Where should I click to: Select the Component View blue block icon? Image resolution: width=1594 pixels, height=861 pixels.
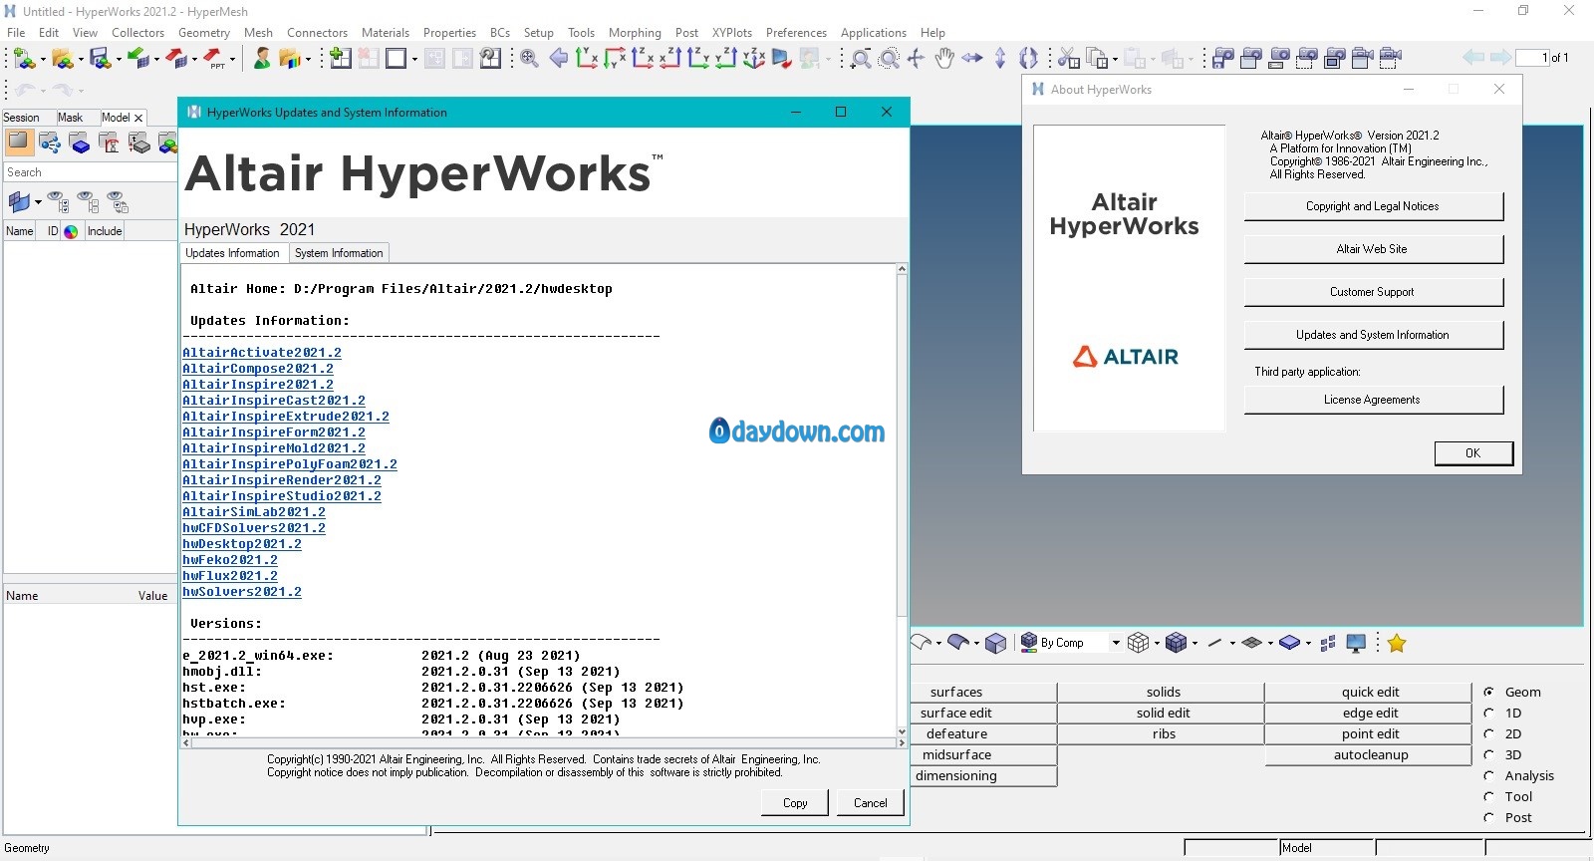pyautogui.click(x=80, y=143)
